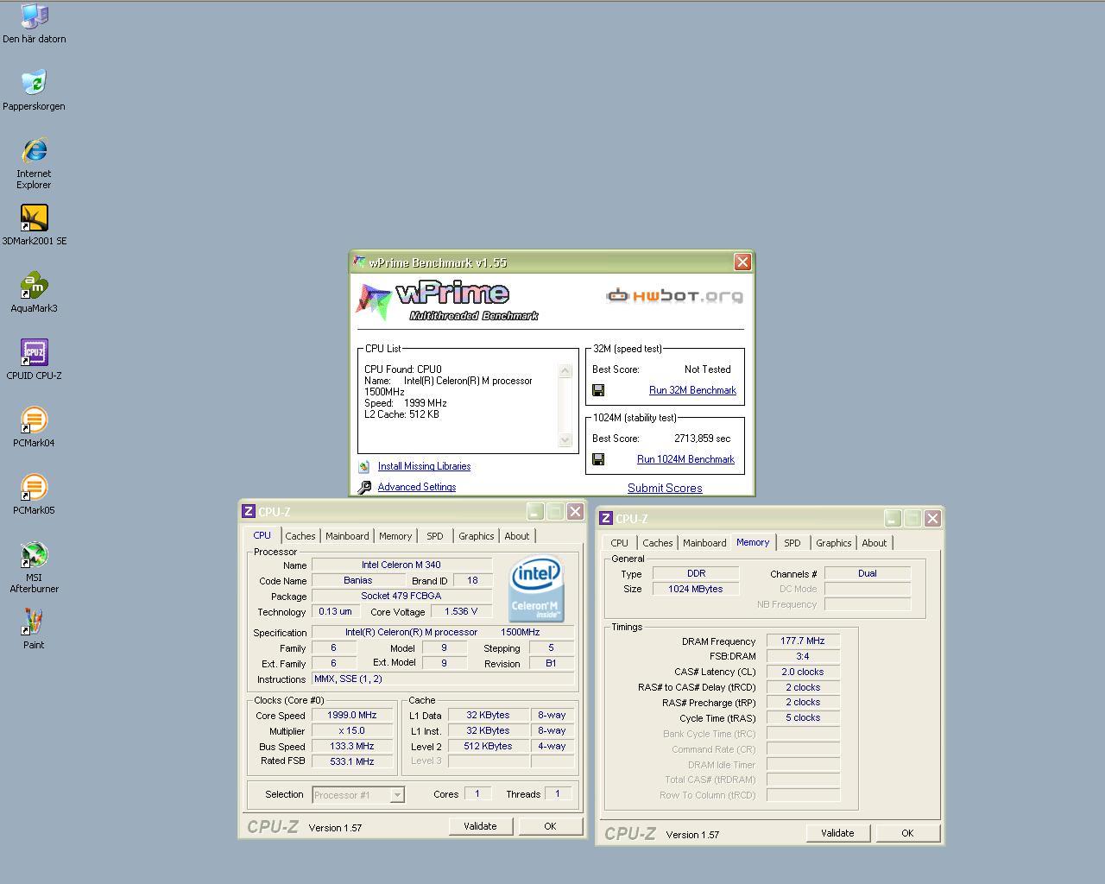Switch to Memory tab in CPU window
Viewport: 1105px width, 884px height.
click(x=395, y=536)
